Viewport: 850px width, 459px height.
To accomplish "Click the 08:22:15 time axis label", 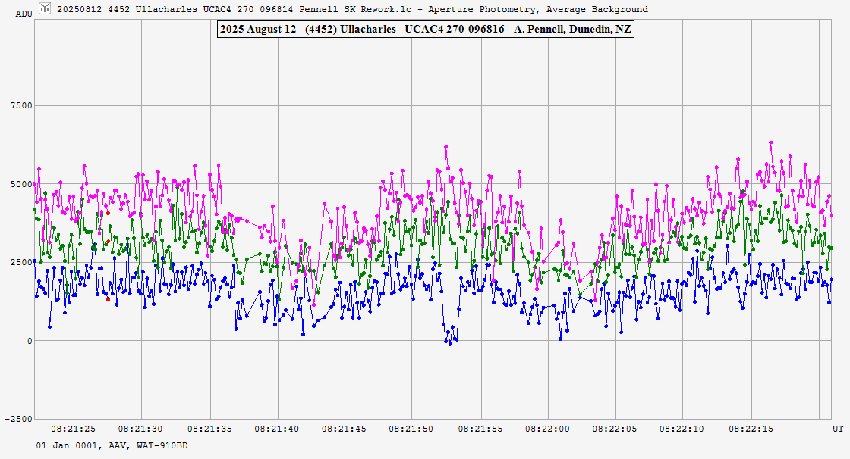I will pos(751,429).
